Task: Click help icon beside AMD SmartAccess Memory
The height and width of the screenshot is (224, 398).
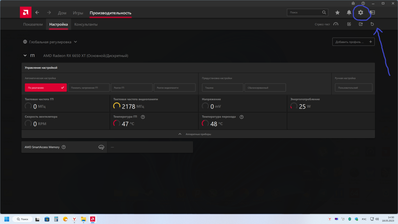Action: coord(64,147)
